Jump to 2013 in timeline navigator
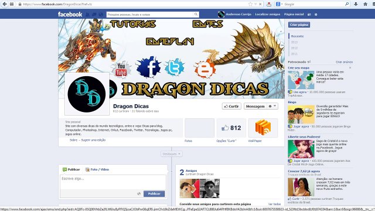Viewport: 375px width, 211px height. pos(294,42)
